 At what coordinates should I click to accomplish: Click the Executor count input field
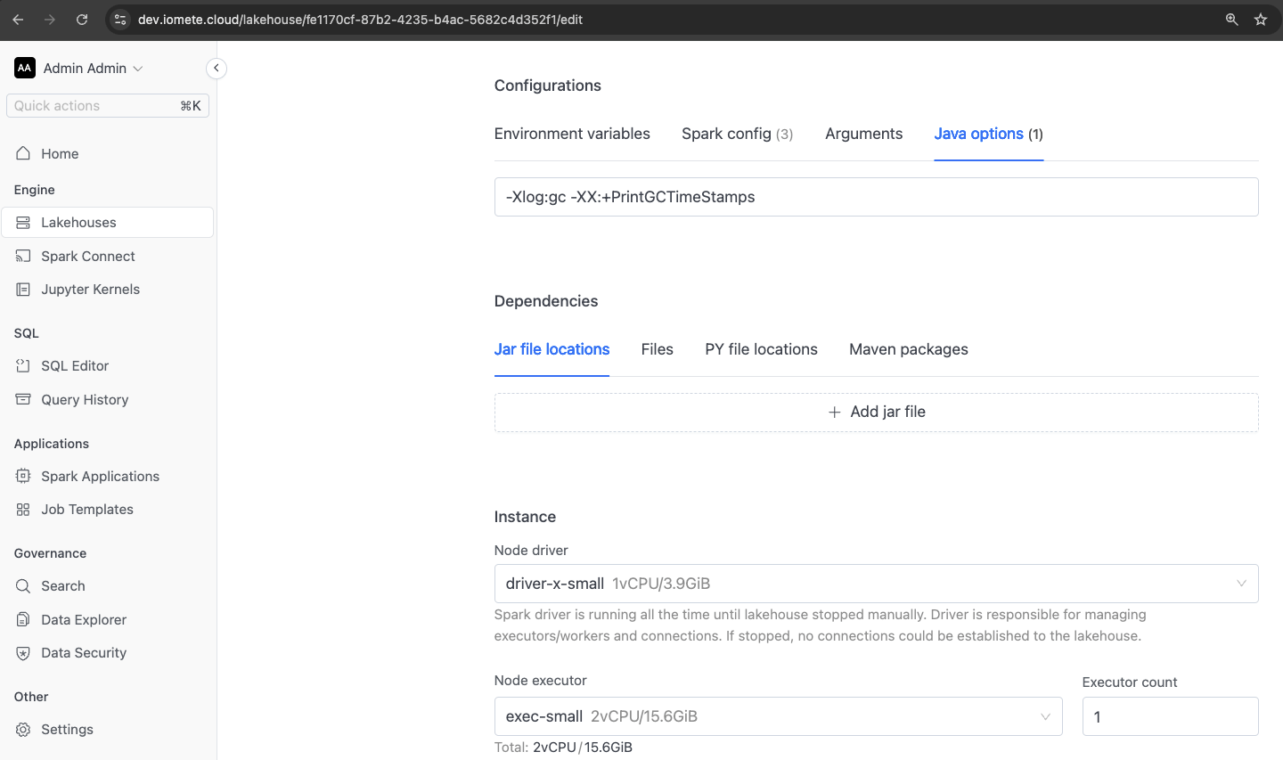coord(1170,716)
